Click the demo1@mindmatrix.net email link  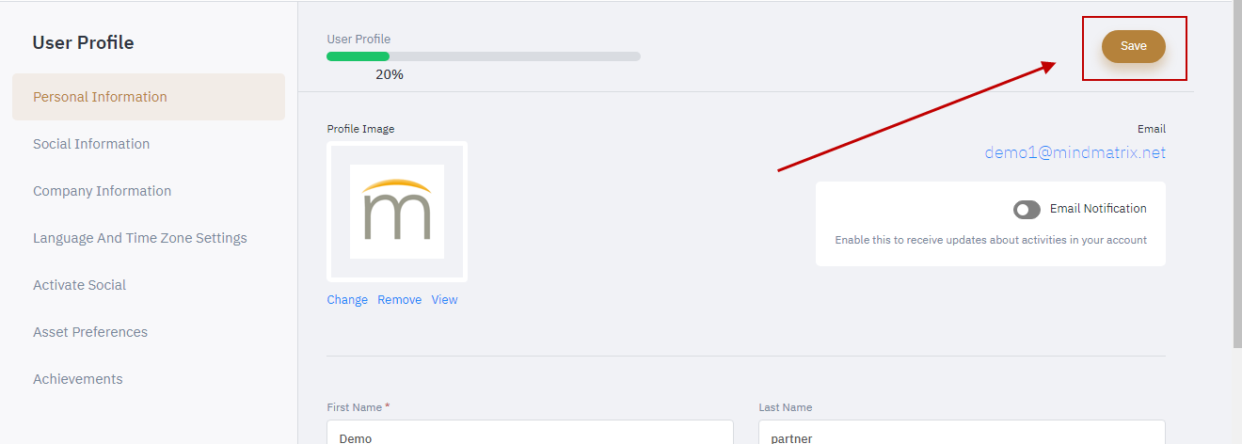click(x=1075, y=152)
